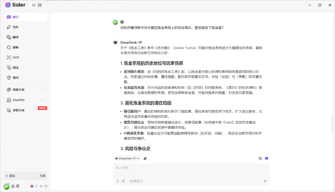This screenshot has width=335, height=192.
Task: Open the devices sync icon
Action: [x=13, y=186]
